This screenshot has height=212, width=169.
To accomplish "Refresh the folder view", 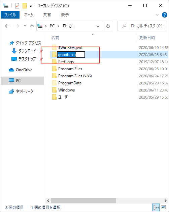I will click(x=108, y=26).
